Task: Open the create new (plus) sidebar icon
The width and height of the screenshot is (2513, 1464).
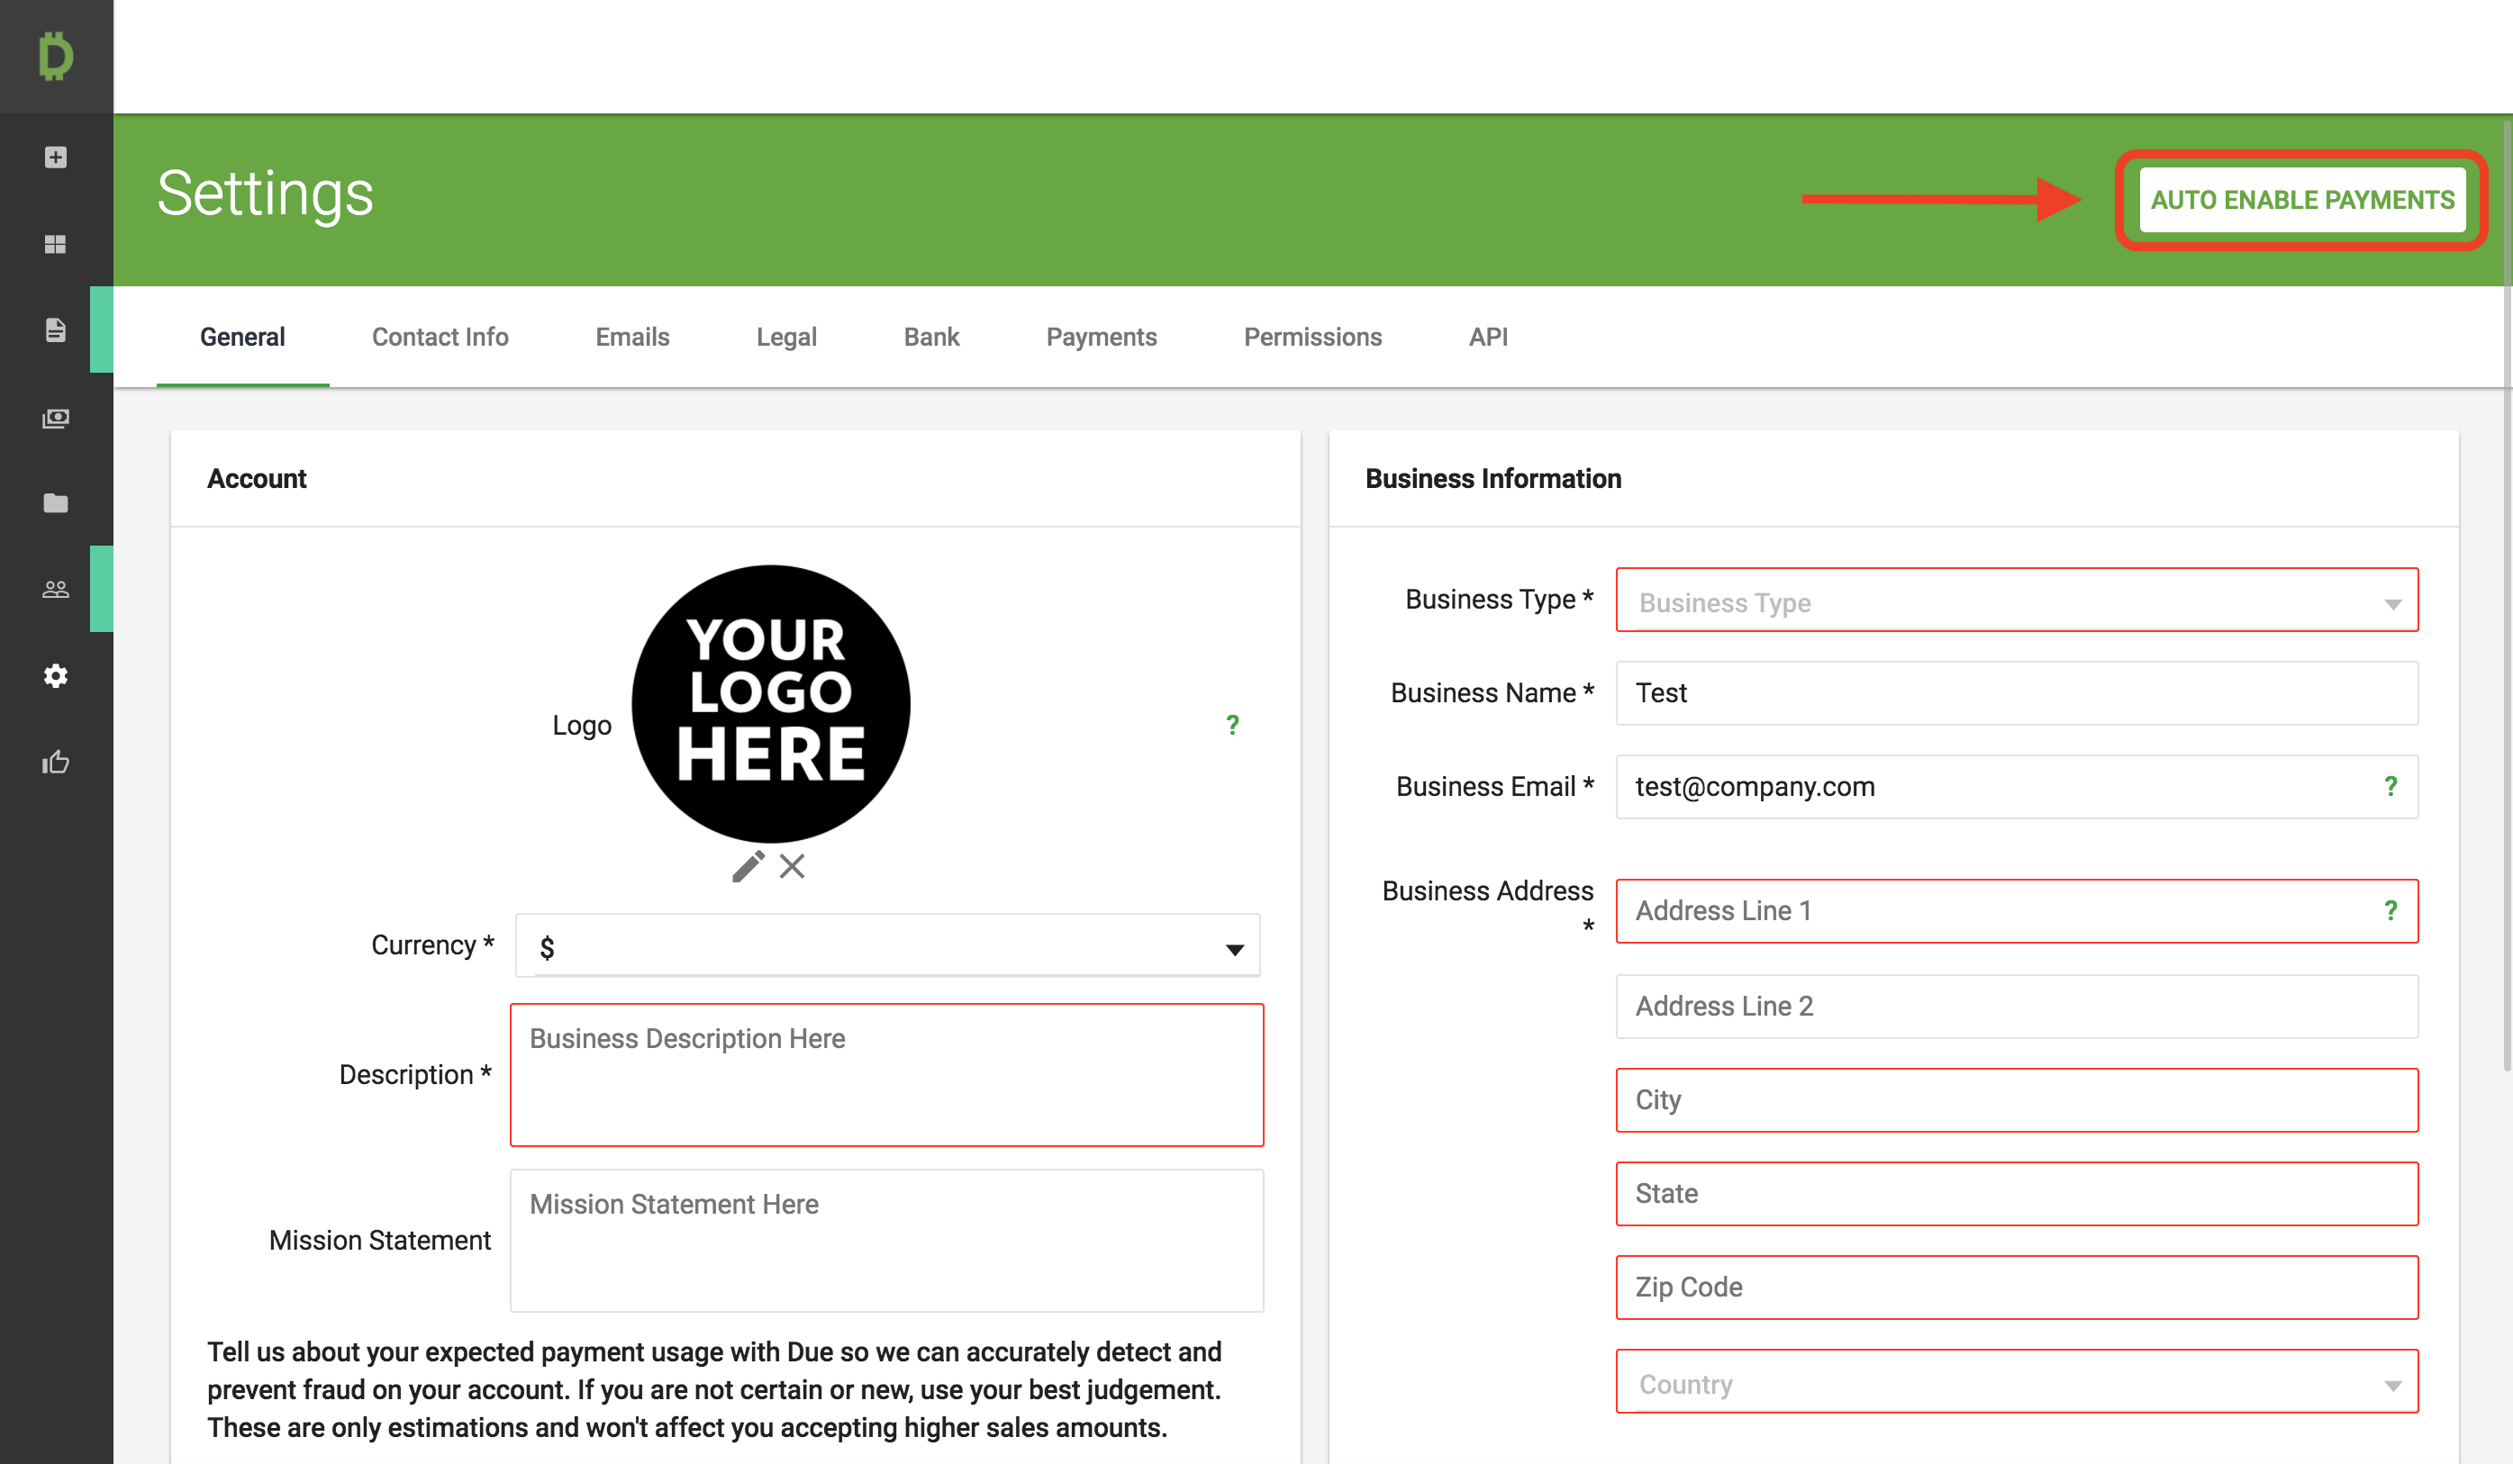Action: click(56, 157)
